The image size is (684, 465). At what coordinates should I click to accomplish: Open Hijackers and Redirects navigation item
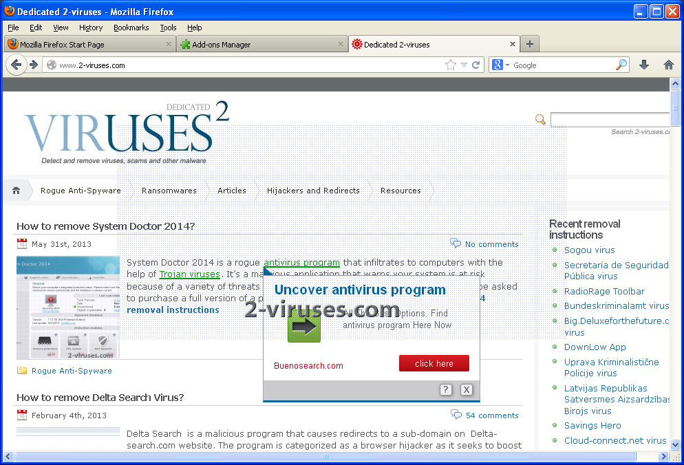tap(313, 191)
